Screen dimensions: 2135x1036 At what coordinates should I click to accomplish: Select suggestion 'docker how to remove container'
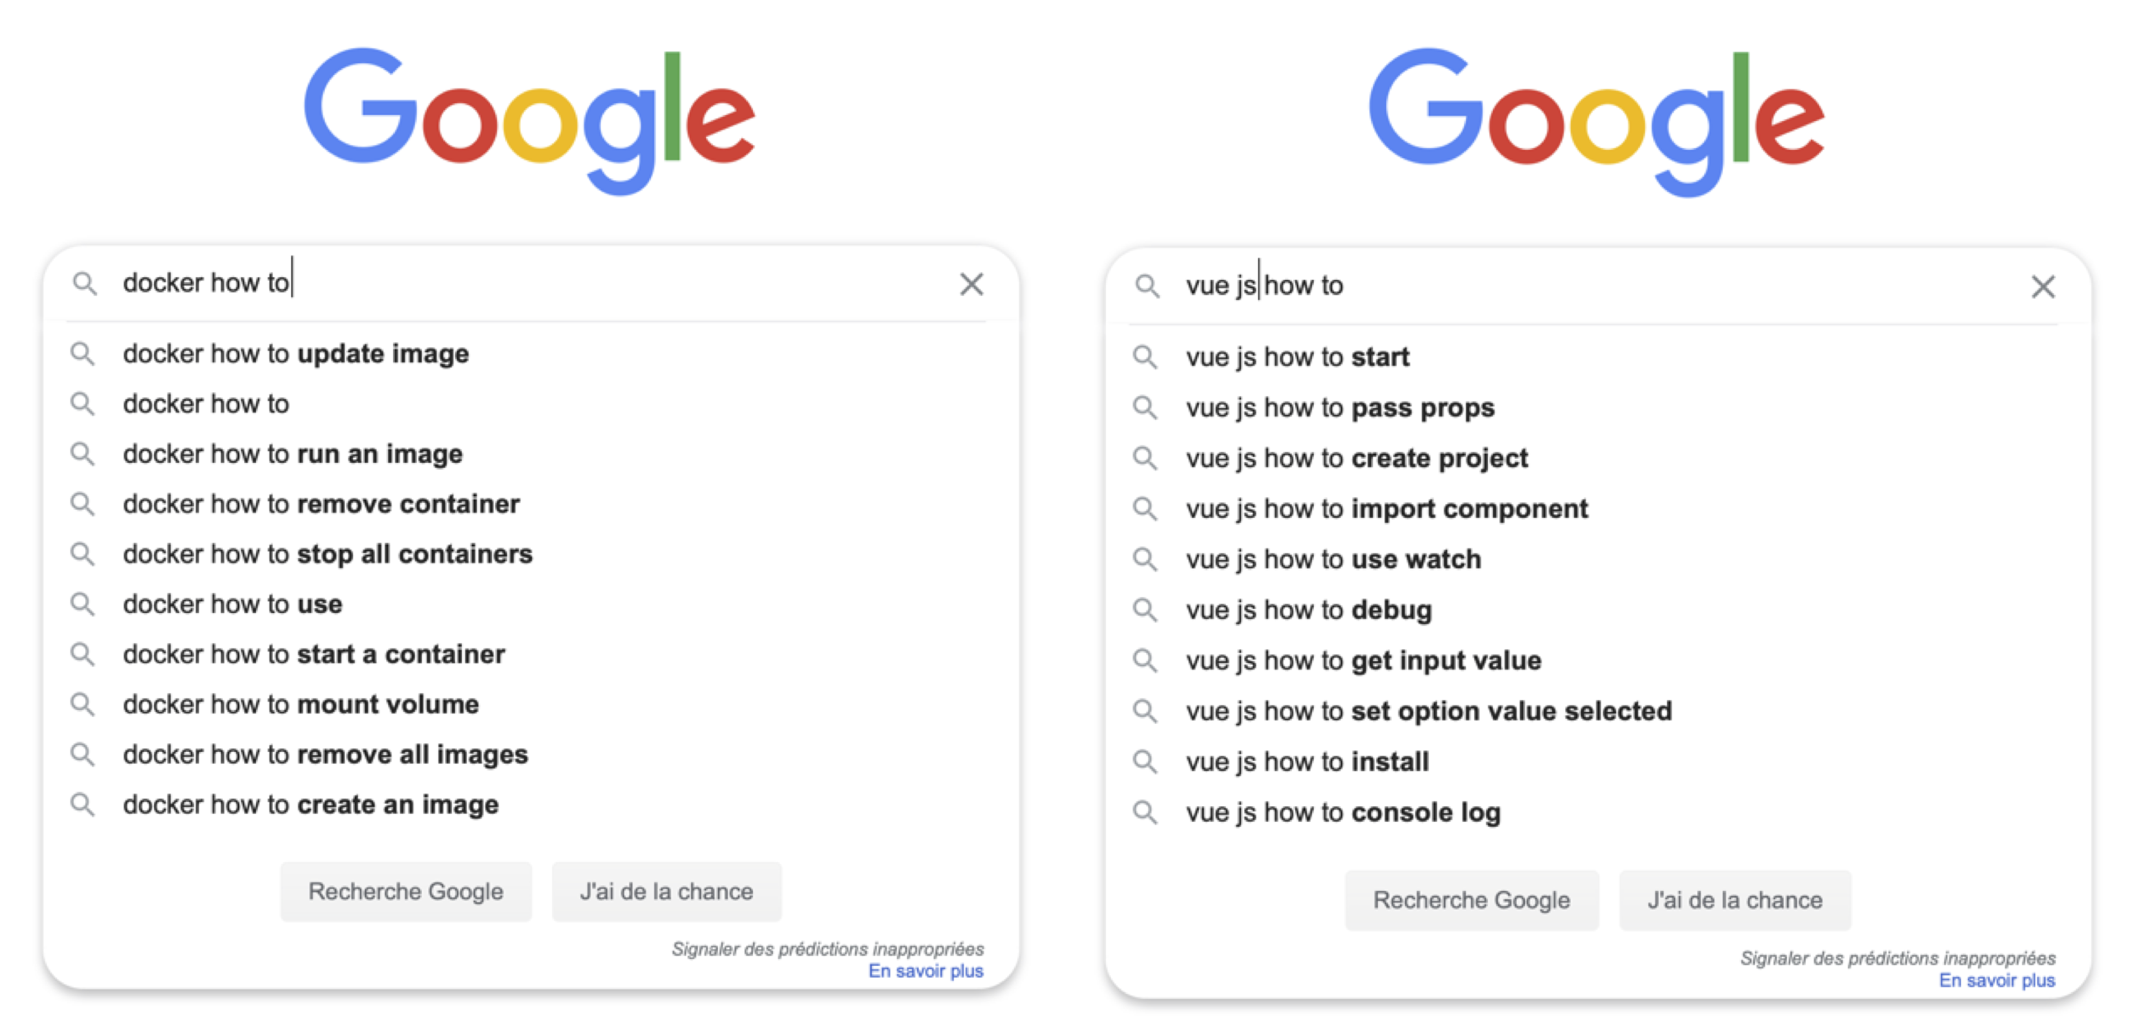531,504
